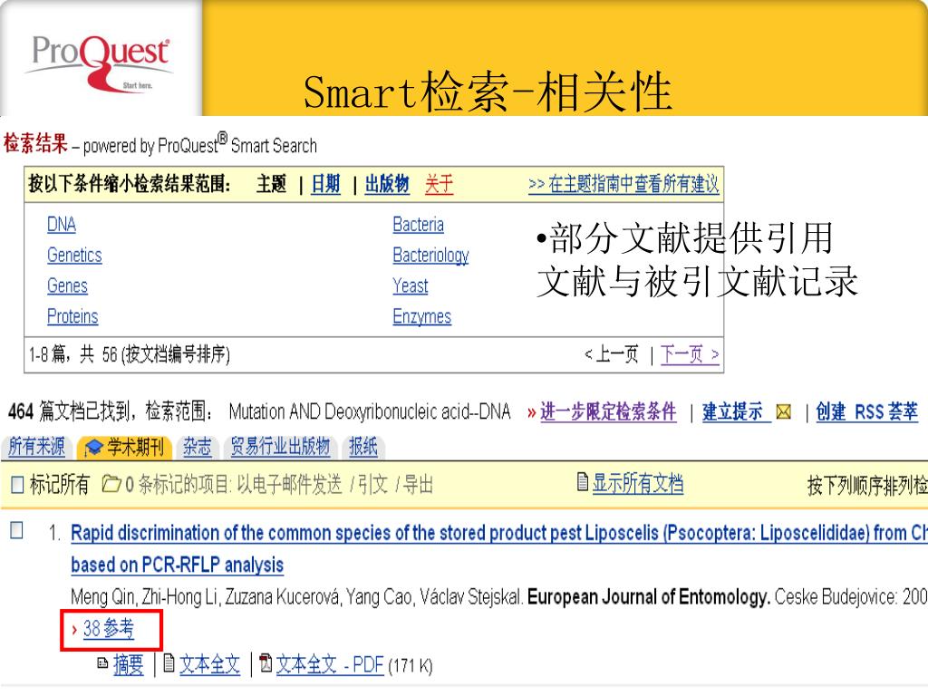Open the Rapid discrimination article title
Viewport: 928px width, 696px height.
click(499, 548)
